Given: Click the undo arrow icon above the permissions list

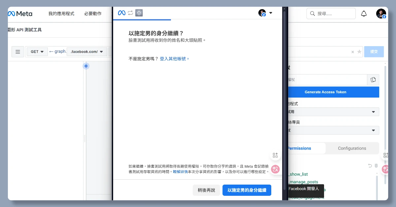Looking at the screenshot, I should (x=370, y=165).
